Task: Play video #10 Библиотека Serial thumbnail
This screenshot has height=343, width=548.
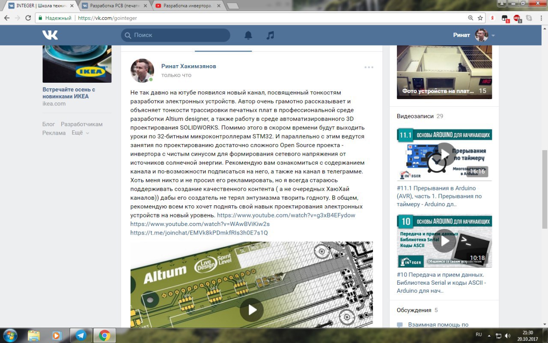Action: [444, 241]
